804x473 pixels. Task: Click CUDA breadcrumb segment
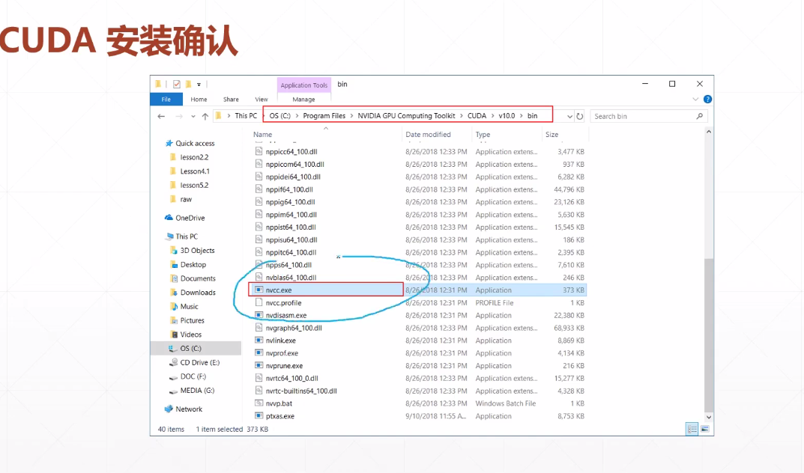[x=477, y=116]
